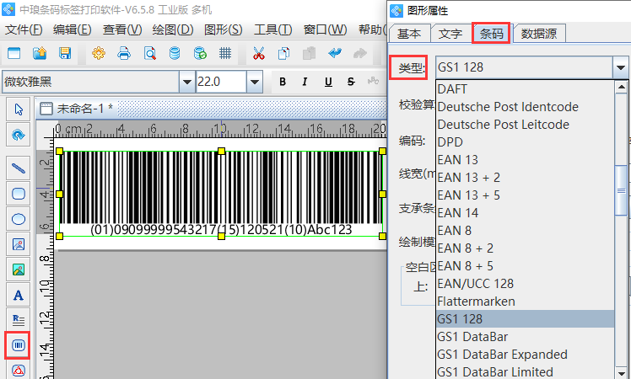The image size is (631, 379).
Task: Select the rich text tool
Action: 19,320
